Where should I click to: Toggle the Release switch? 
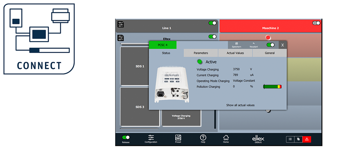(126, 137)
